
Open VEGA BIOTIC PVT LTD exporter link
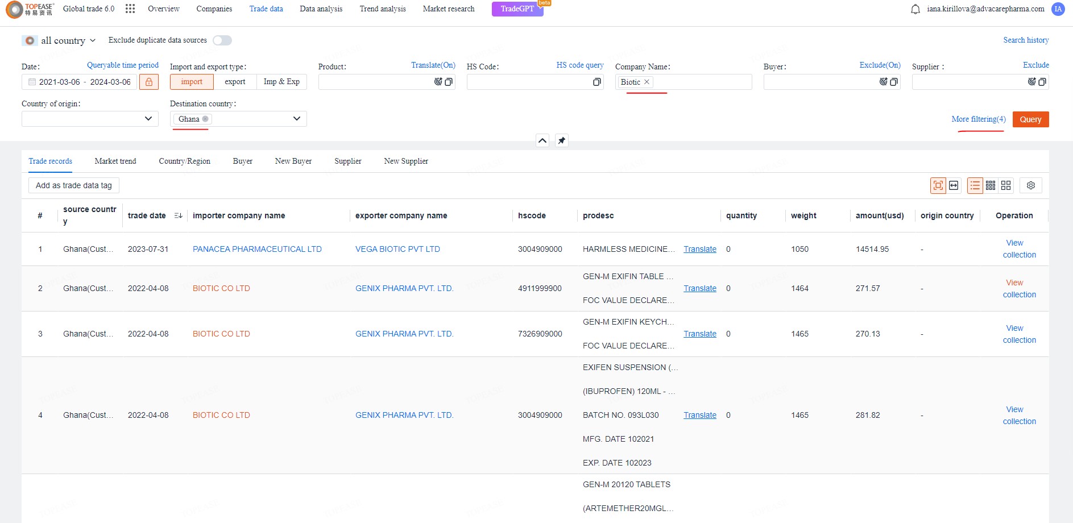(397, 249)
